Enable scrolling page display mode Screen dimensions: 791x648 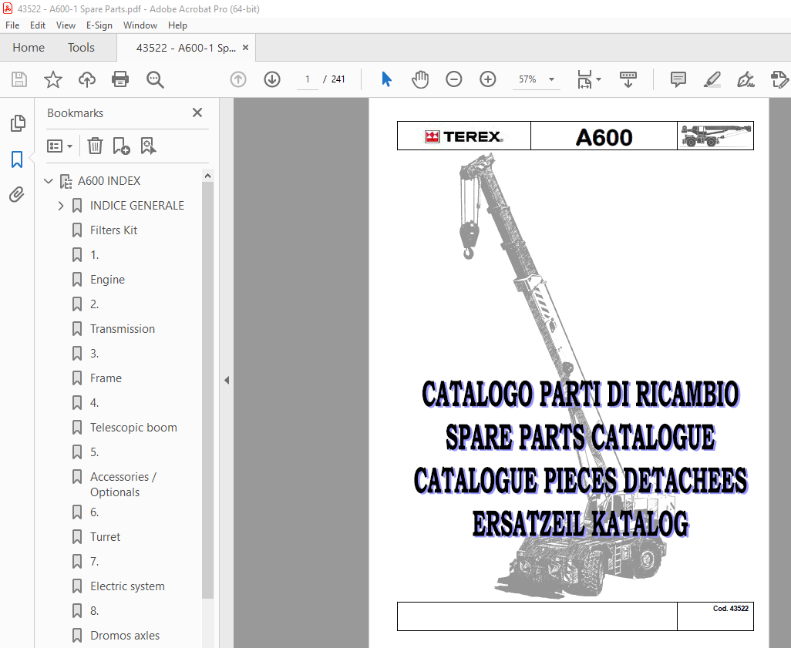tap(628, 79)
